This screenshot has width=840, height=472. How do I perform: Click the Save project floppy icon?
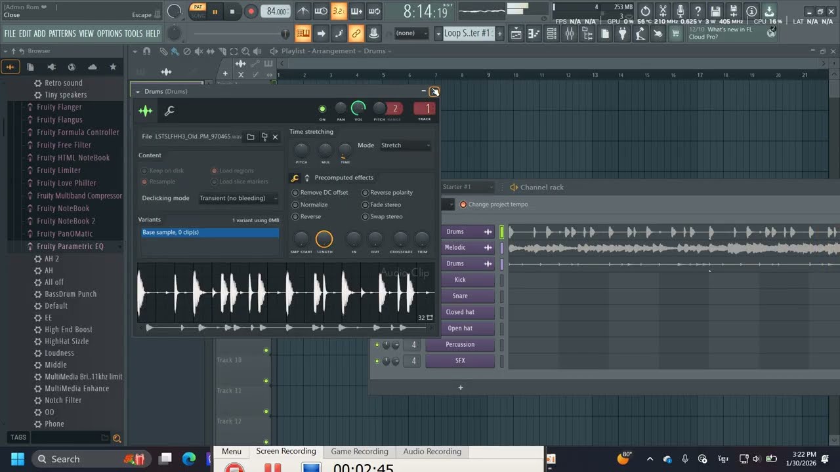coord(716,11)
